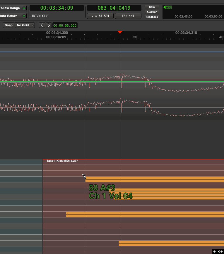This screenshot has width=224, height=254.
Task: Click the main timecode counter 00:03:34:09
Action: pyautogui.click(x=57, y=8)
